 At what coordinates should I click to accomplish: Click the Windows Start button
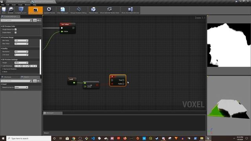3,138
